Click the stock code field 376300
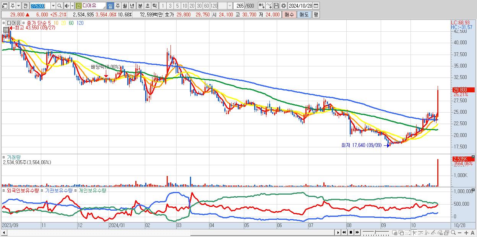The width and height of the screenshot is (477, 237). coord(40,6)
